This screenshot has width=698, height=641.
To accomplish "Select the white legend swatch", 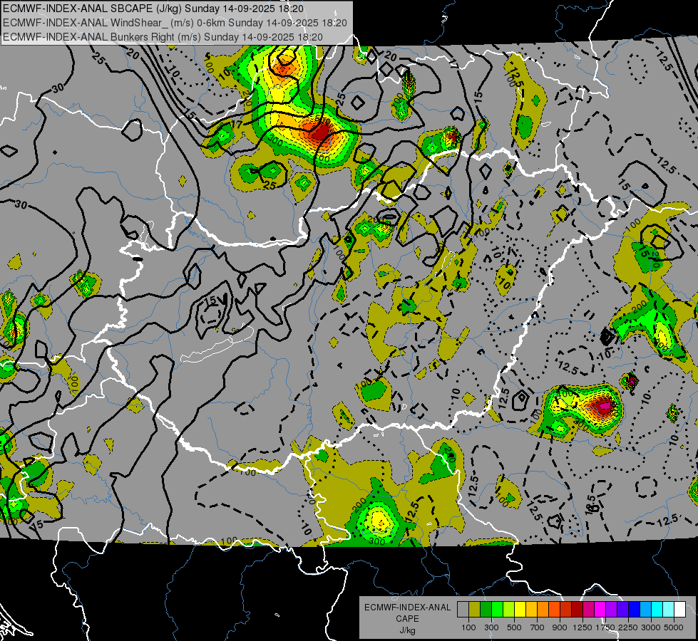I will click(x=679, y=609).
